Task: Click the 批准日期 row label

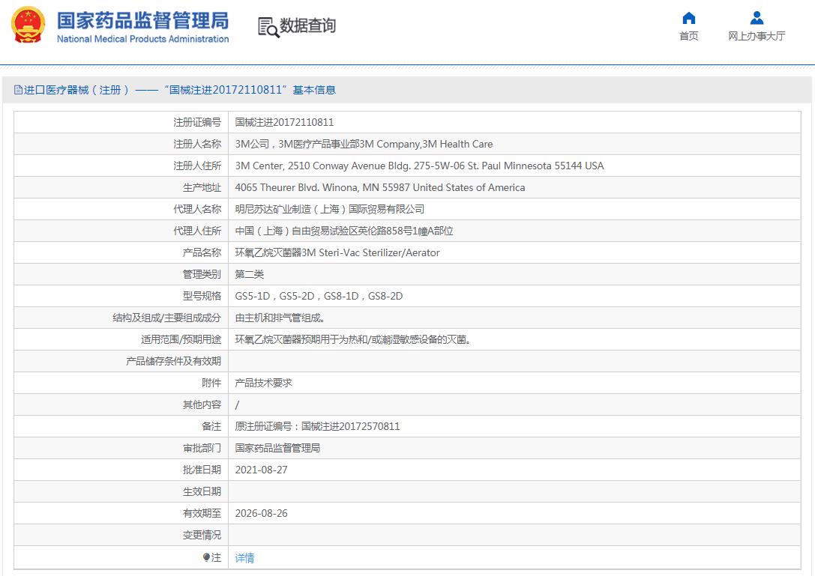Action: (202, 470)
